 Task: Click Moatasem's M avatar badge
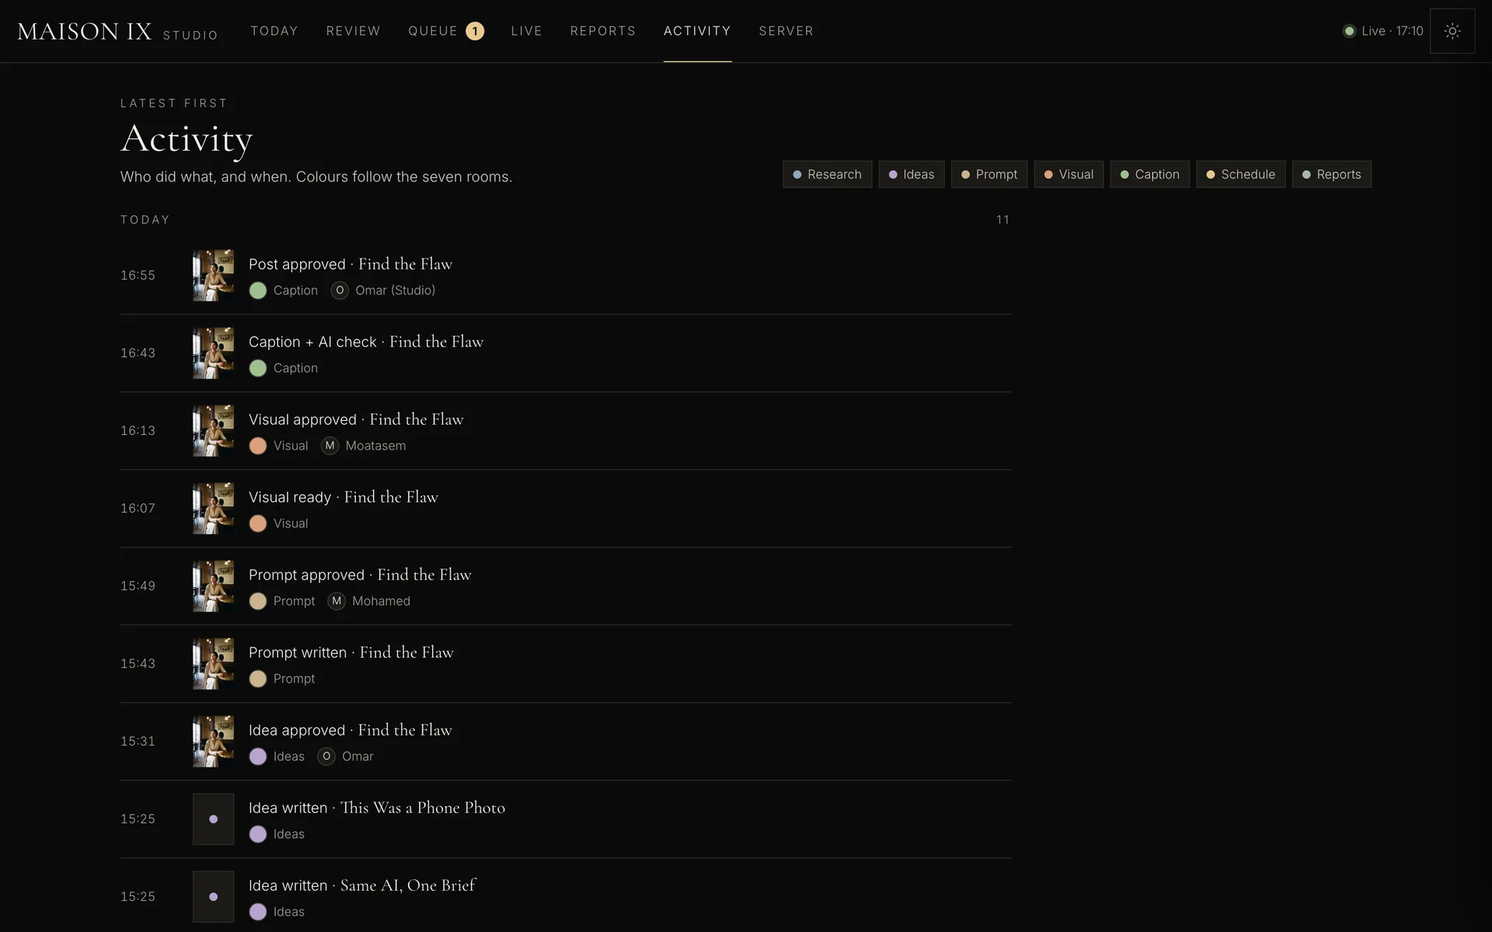click(330, 446)
